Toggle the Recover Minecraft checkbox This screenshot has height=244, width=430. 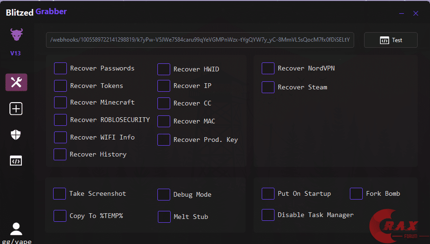(x=60, y=103)
